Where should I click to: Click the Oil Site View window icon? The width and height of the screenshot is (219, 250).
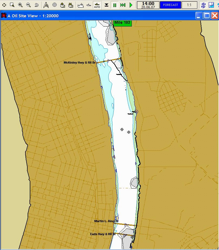click(4, 15)
